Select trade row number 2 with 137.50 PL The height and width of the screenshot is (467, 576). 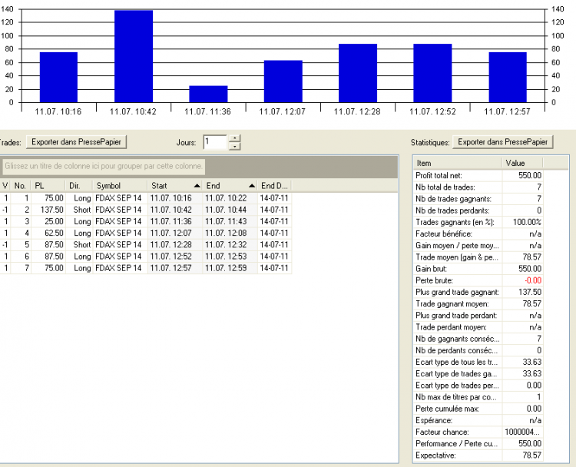(x=146, y=210)
